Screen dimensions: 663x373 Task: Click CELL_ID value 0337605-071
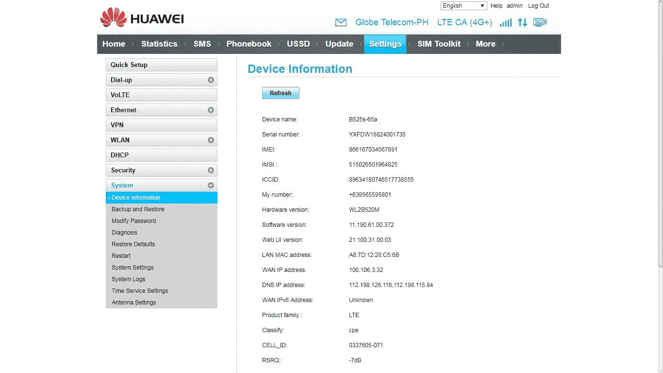pyautogui.click(x=366, y=345)
